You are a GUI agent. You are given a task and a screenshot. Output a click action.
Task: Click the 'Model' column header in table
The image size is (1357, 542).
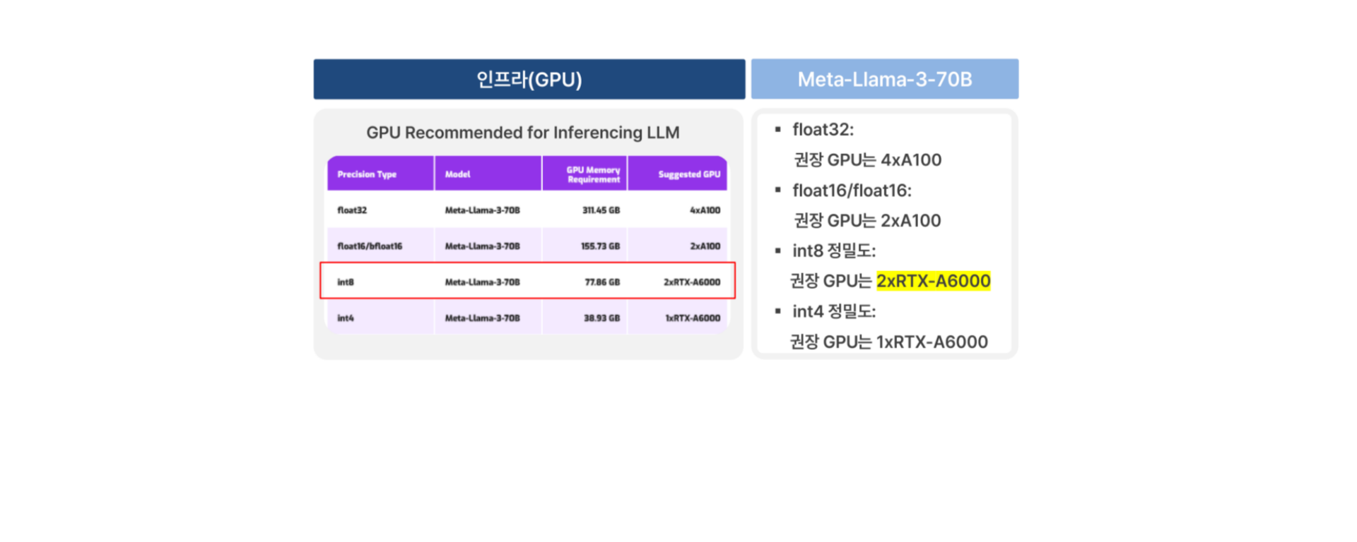tap(488, 174)
